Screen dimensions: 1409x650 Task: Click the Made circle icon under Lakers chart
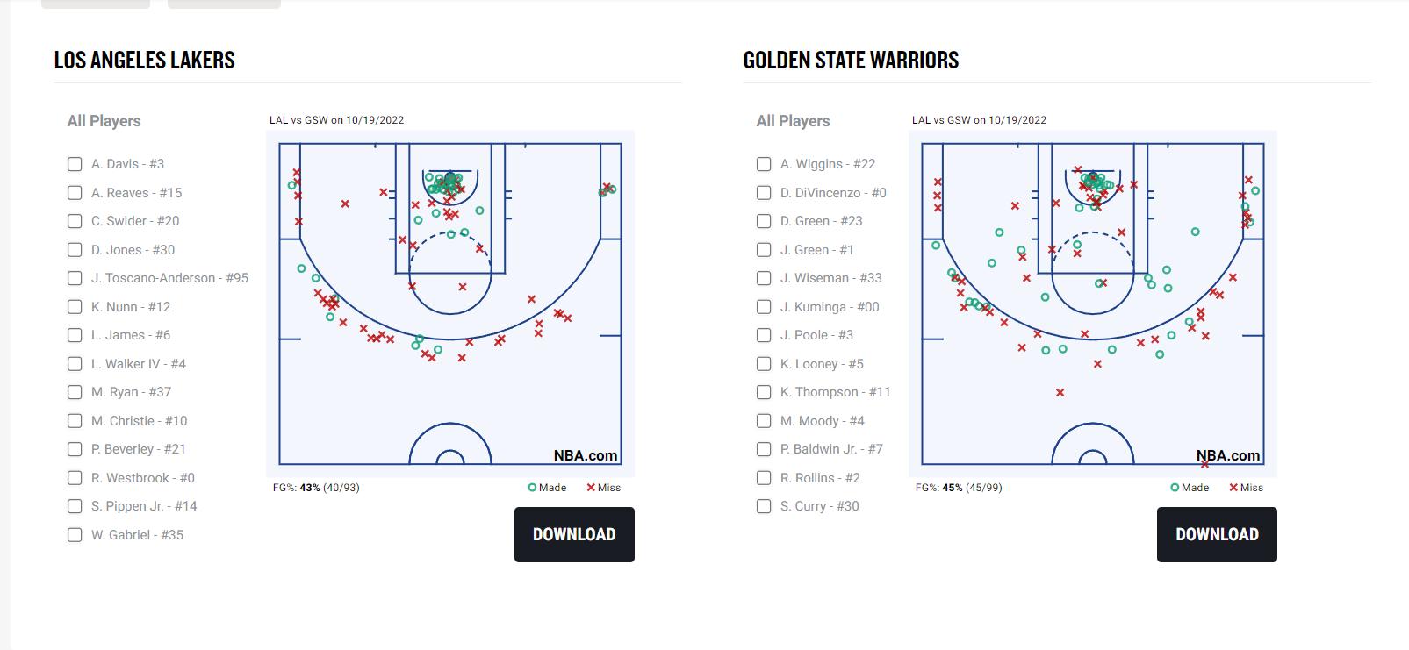pos(532,488)
